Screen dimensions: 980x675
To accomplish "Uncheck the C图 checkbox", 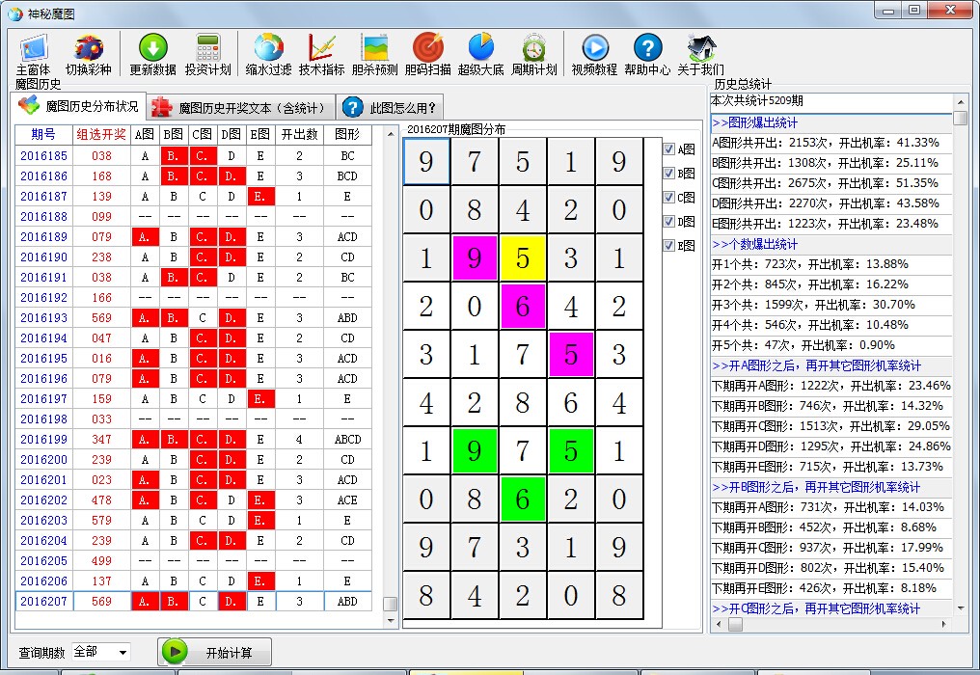I will pyautogui.click(x=669, y=198).
